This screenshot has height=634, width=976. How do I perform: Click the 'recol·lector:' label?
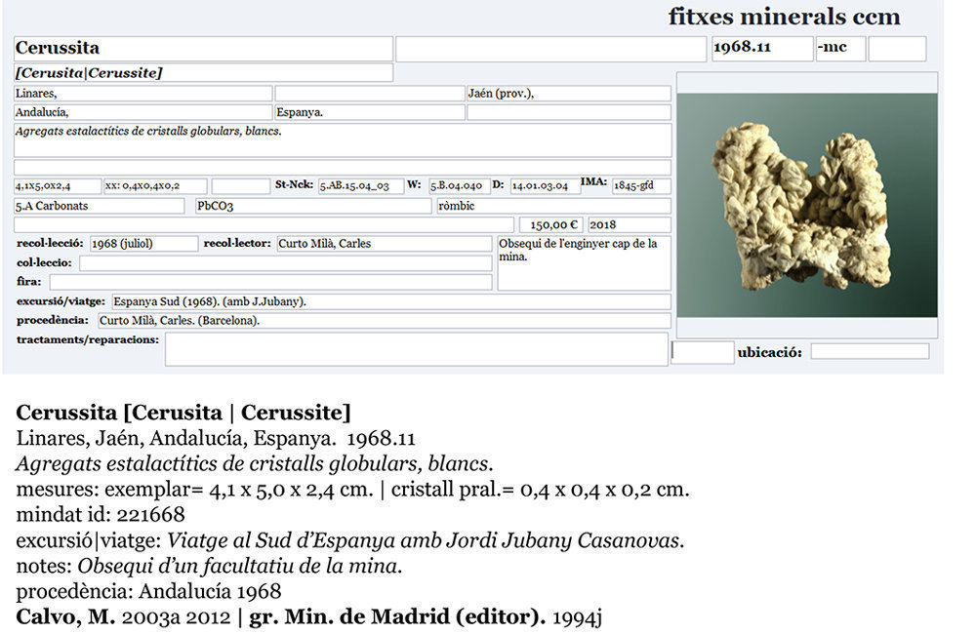point(237,243)
